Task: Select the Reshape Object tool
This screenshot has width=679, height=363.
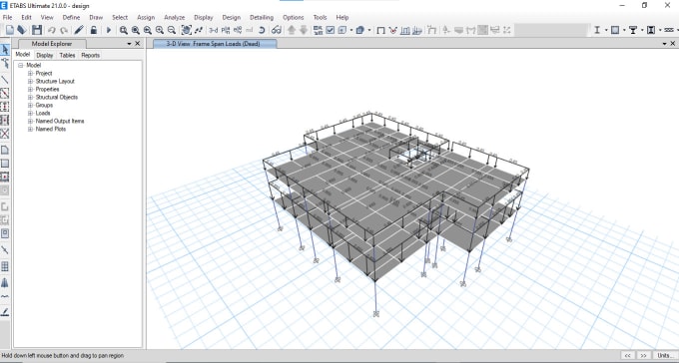Action: 5,63
